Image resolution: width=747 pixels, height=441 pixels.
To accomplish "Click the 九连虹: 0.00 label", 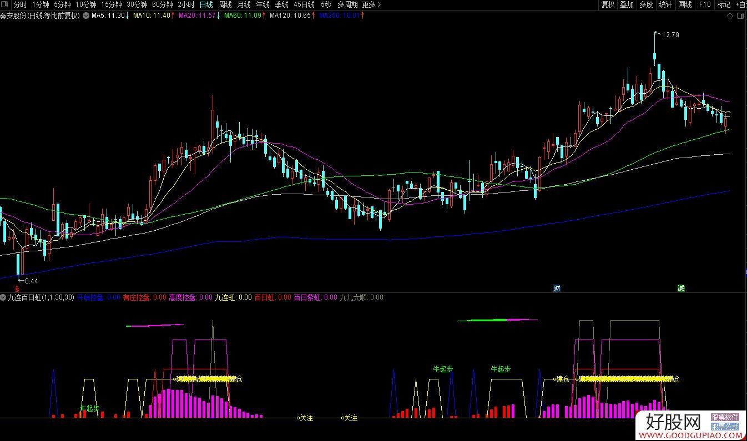I will (x=233, y=297).
